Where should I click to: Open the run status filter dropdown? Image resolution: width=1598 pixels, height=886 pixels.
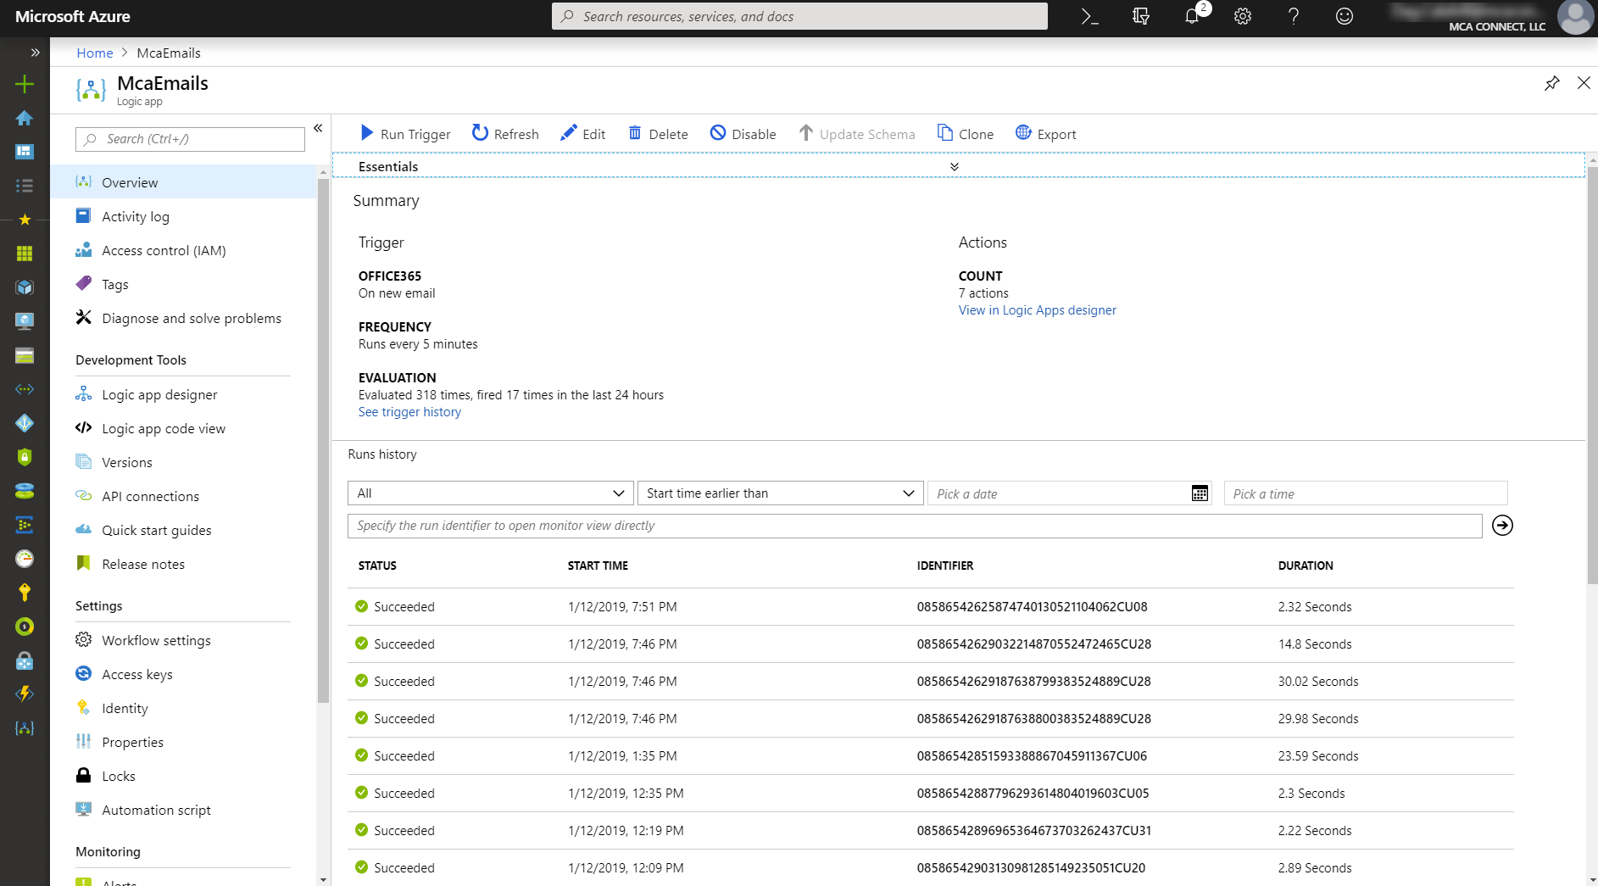[489, 493]
